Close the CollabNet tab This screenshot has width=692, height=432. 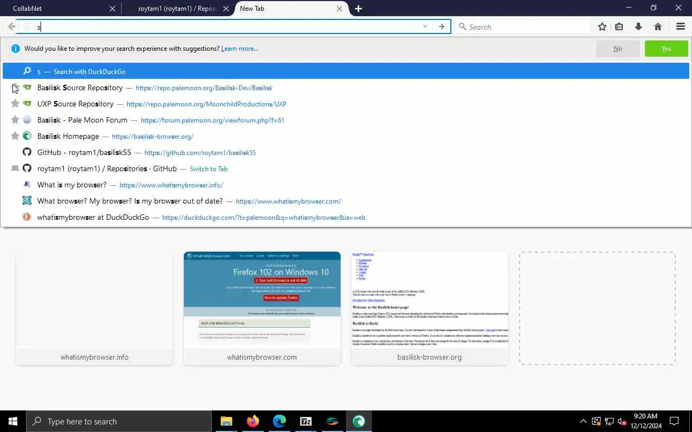point(112,9)
